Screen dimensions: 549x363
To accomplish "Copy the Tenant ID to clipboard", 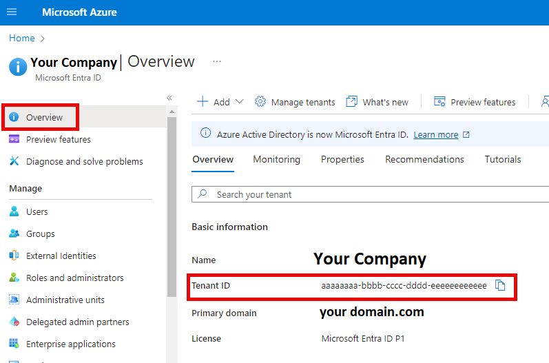I will coord(501,286).
